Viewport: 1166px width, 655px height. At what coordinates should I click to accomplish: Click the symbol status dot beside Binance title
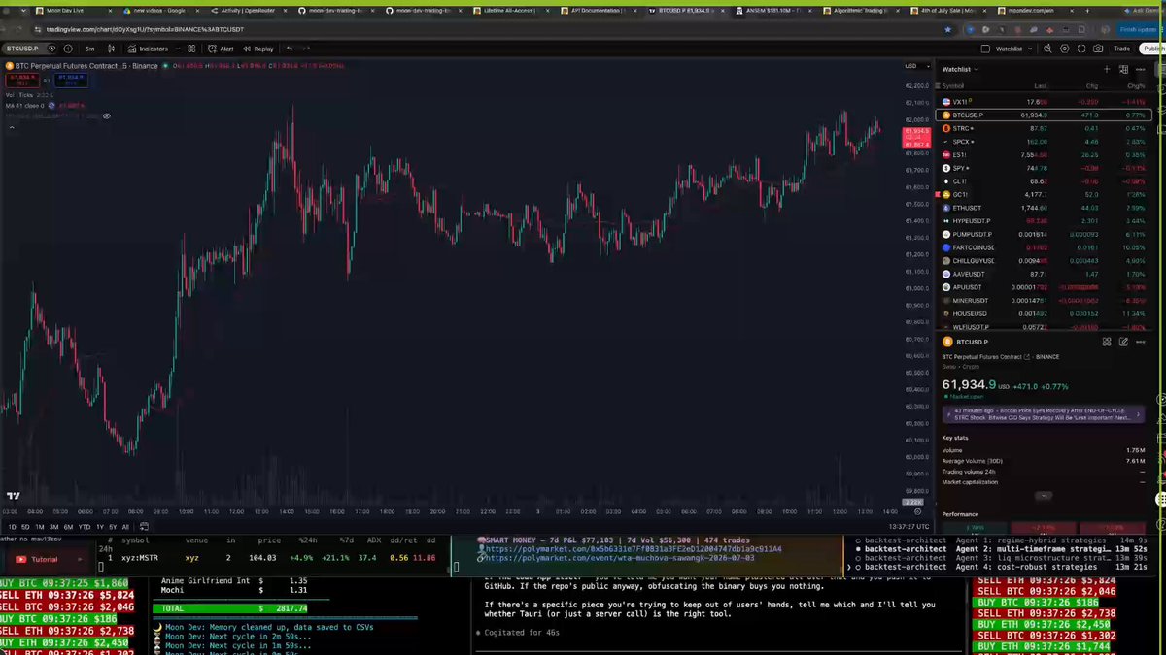[165, 66]
